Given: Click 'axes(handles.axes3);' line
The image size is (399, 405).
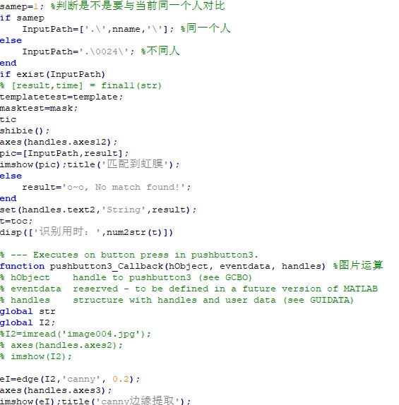Looking at the screenshot, I should 56,391.
